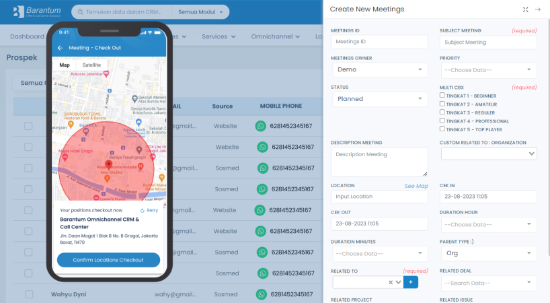Check Tingkat 1 - Beginner
The image size is (550, 303).
pyautogui.click(x=442, y=95)
